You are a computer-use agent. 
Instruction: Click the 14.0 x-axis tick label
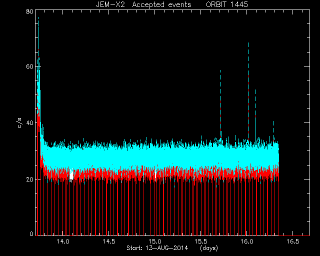pyautogui.click(x=63, y=241)
